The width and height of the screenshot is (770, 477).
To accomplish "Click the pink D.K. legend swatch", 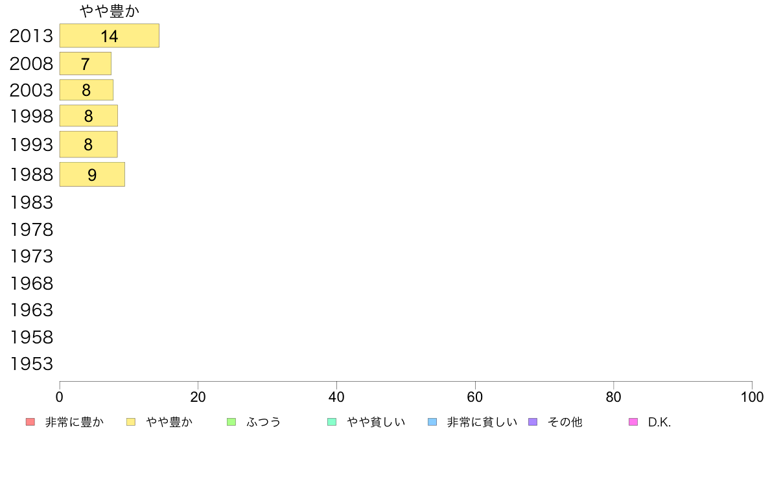I will point(633,422).
